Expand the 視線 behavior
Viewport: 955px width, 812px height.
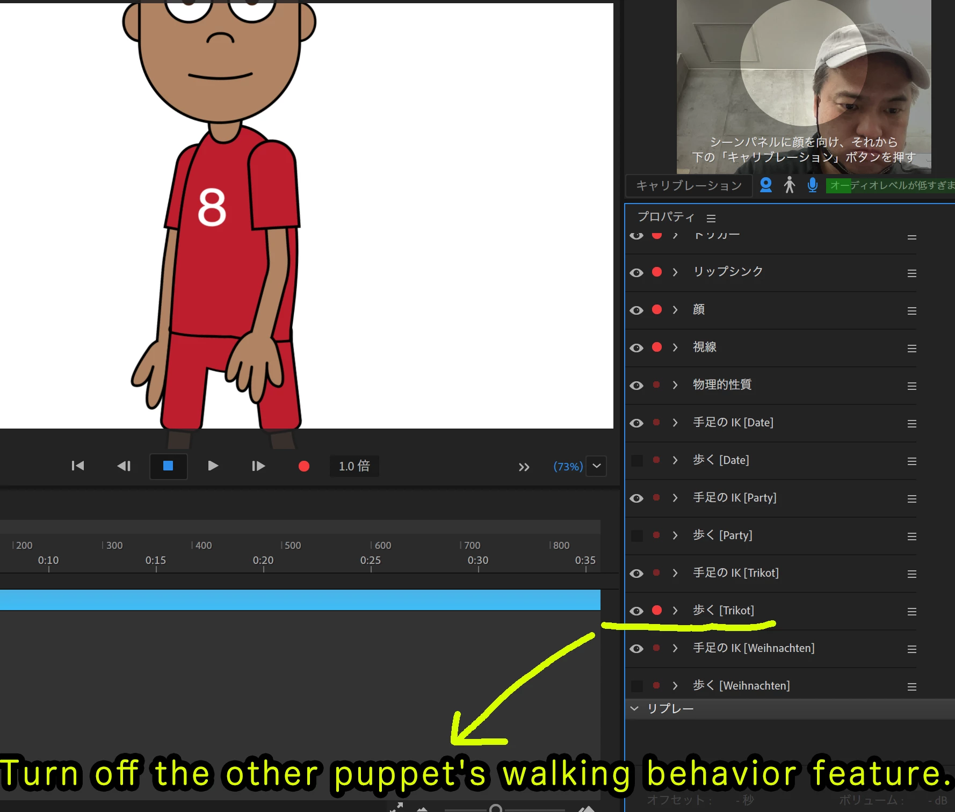[675, 347]
